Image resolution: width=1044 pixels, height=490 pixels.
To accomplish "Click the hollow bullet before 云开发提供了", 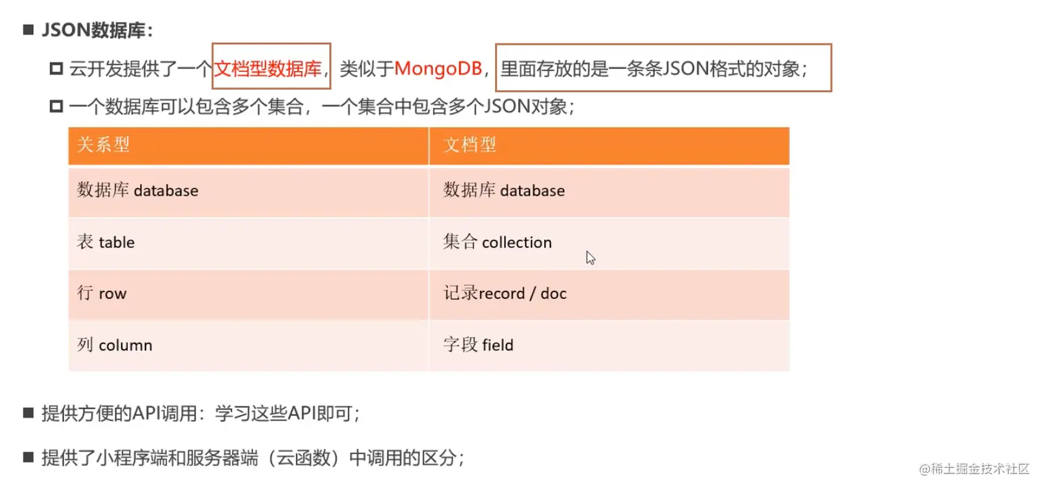I will [x=57, y=69].
